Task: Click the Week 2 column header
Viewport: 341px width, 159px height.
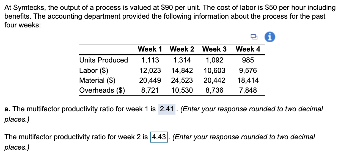Action: (182, 49)
